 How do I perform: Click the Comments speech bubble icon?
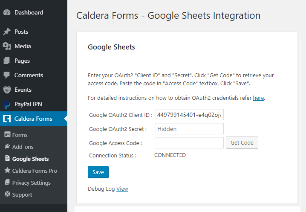7,75
